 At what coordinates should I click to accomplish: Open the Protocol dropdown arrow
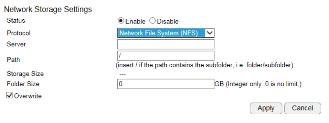click(210, 33)
